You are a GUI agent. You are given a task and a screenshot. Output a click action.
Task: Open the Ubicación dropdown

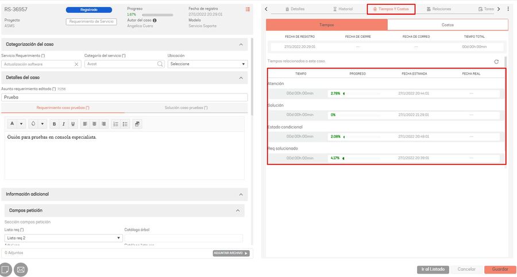pos(207,64)
